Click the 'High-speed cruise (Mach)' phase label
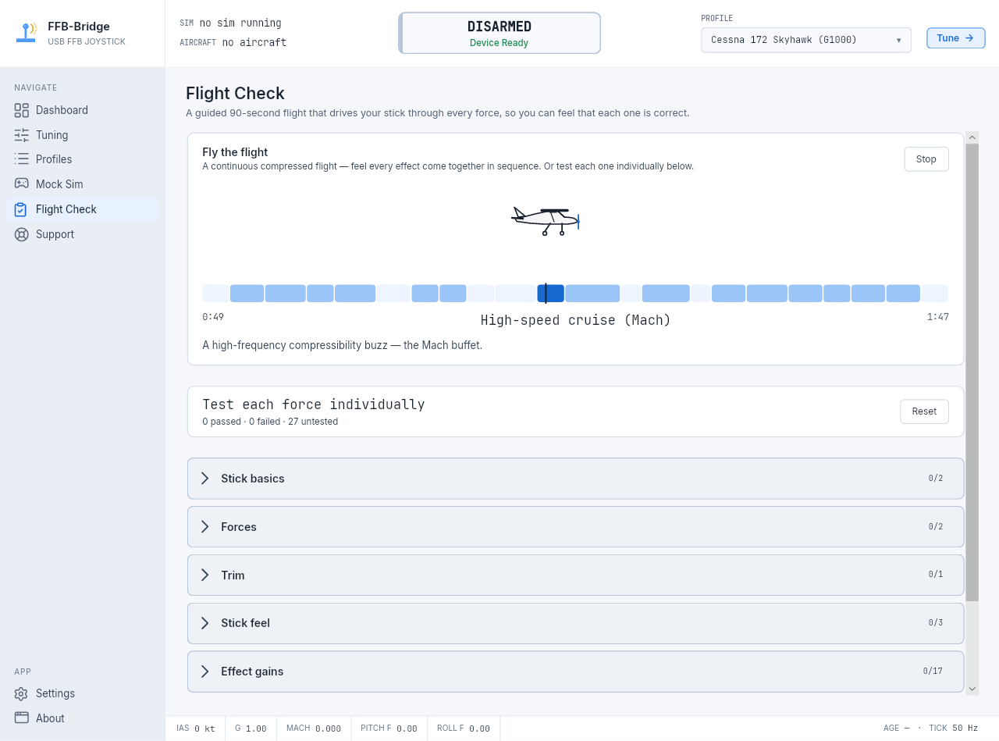 coord(576,320)
